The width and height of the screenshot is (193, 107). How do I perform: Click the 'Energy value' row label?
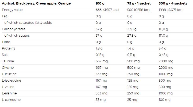[12, 10]
